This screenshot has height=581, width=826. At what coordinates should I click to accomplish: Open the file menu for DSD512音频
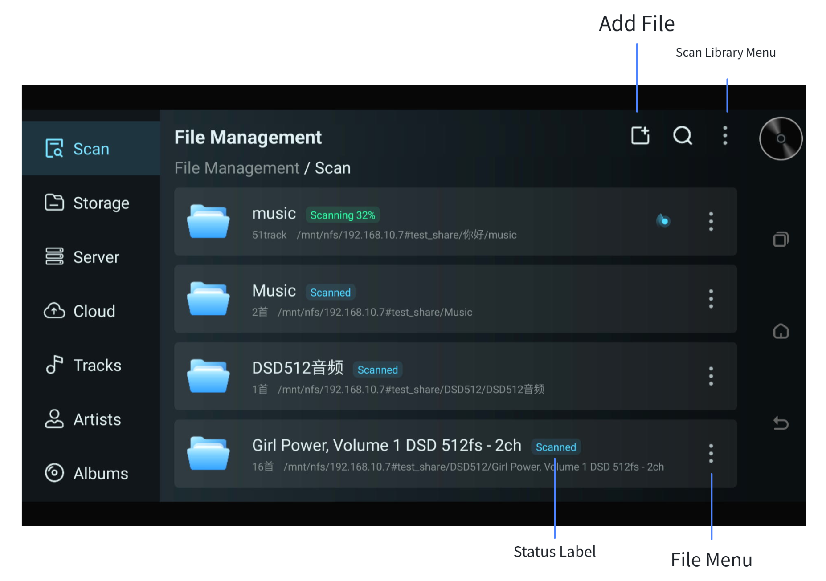pyautogui.click(x=711, y=376)
